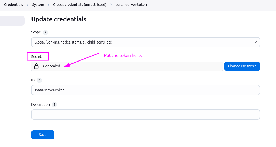
Task: Click into the empty Description field
Action: pos(145,115)
